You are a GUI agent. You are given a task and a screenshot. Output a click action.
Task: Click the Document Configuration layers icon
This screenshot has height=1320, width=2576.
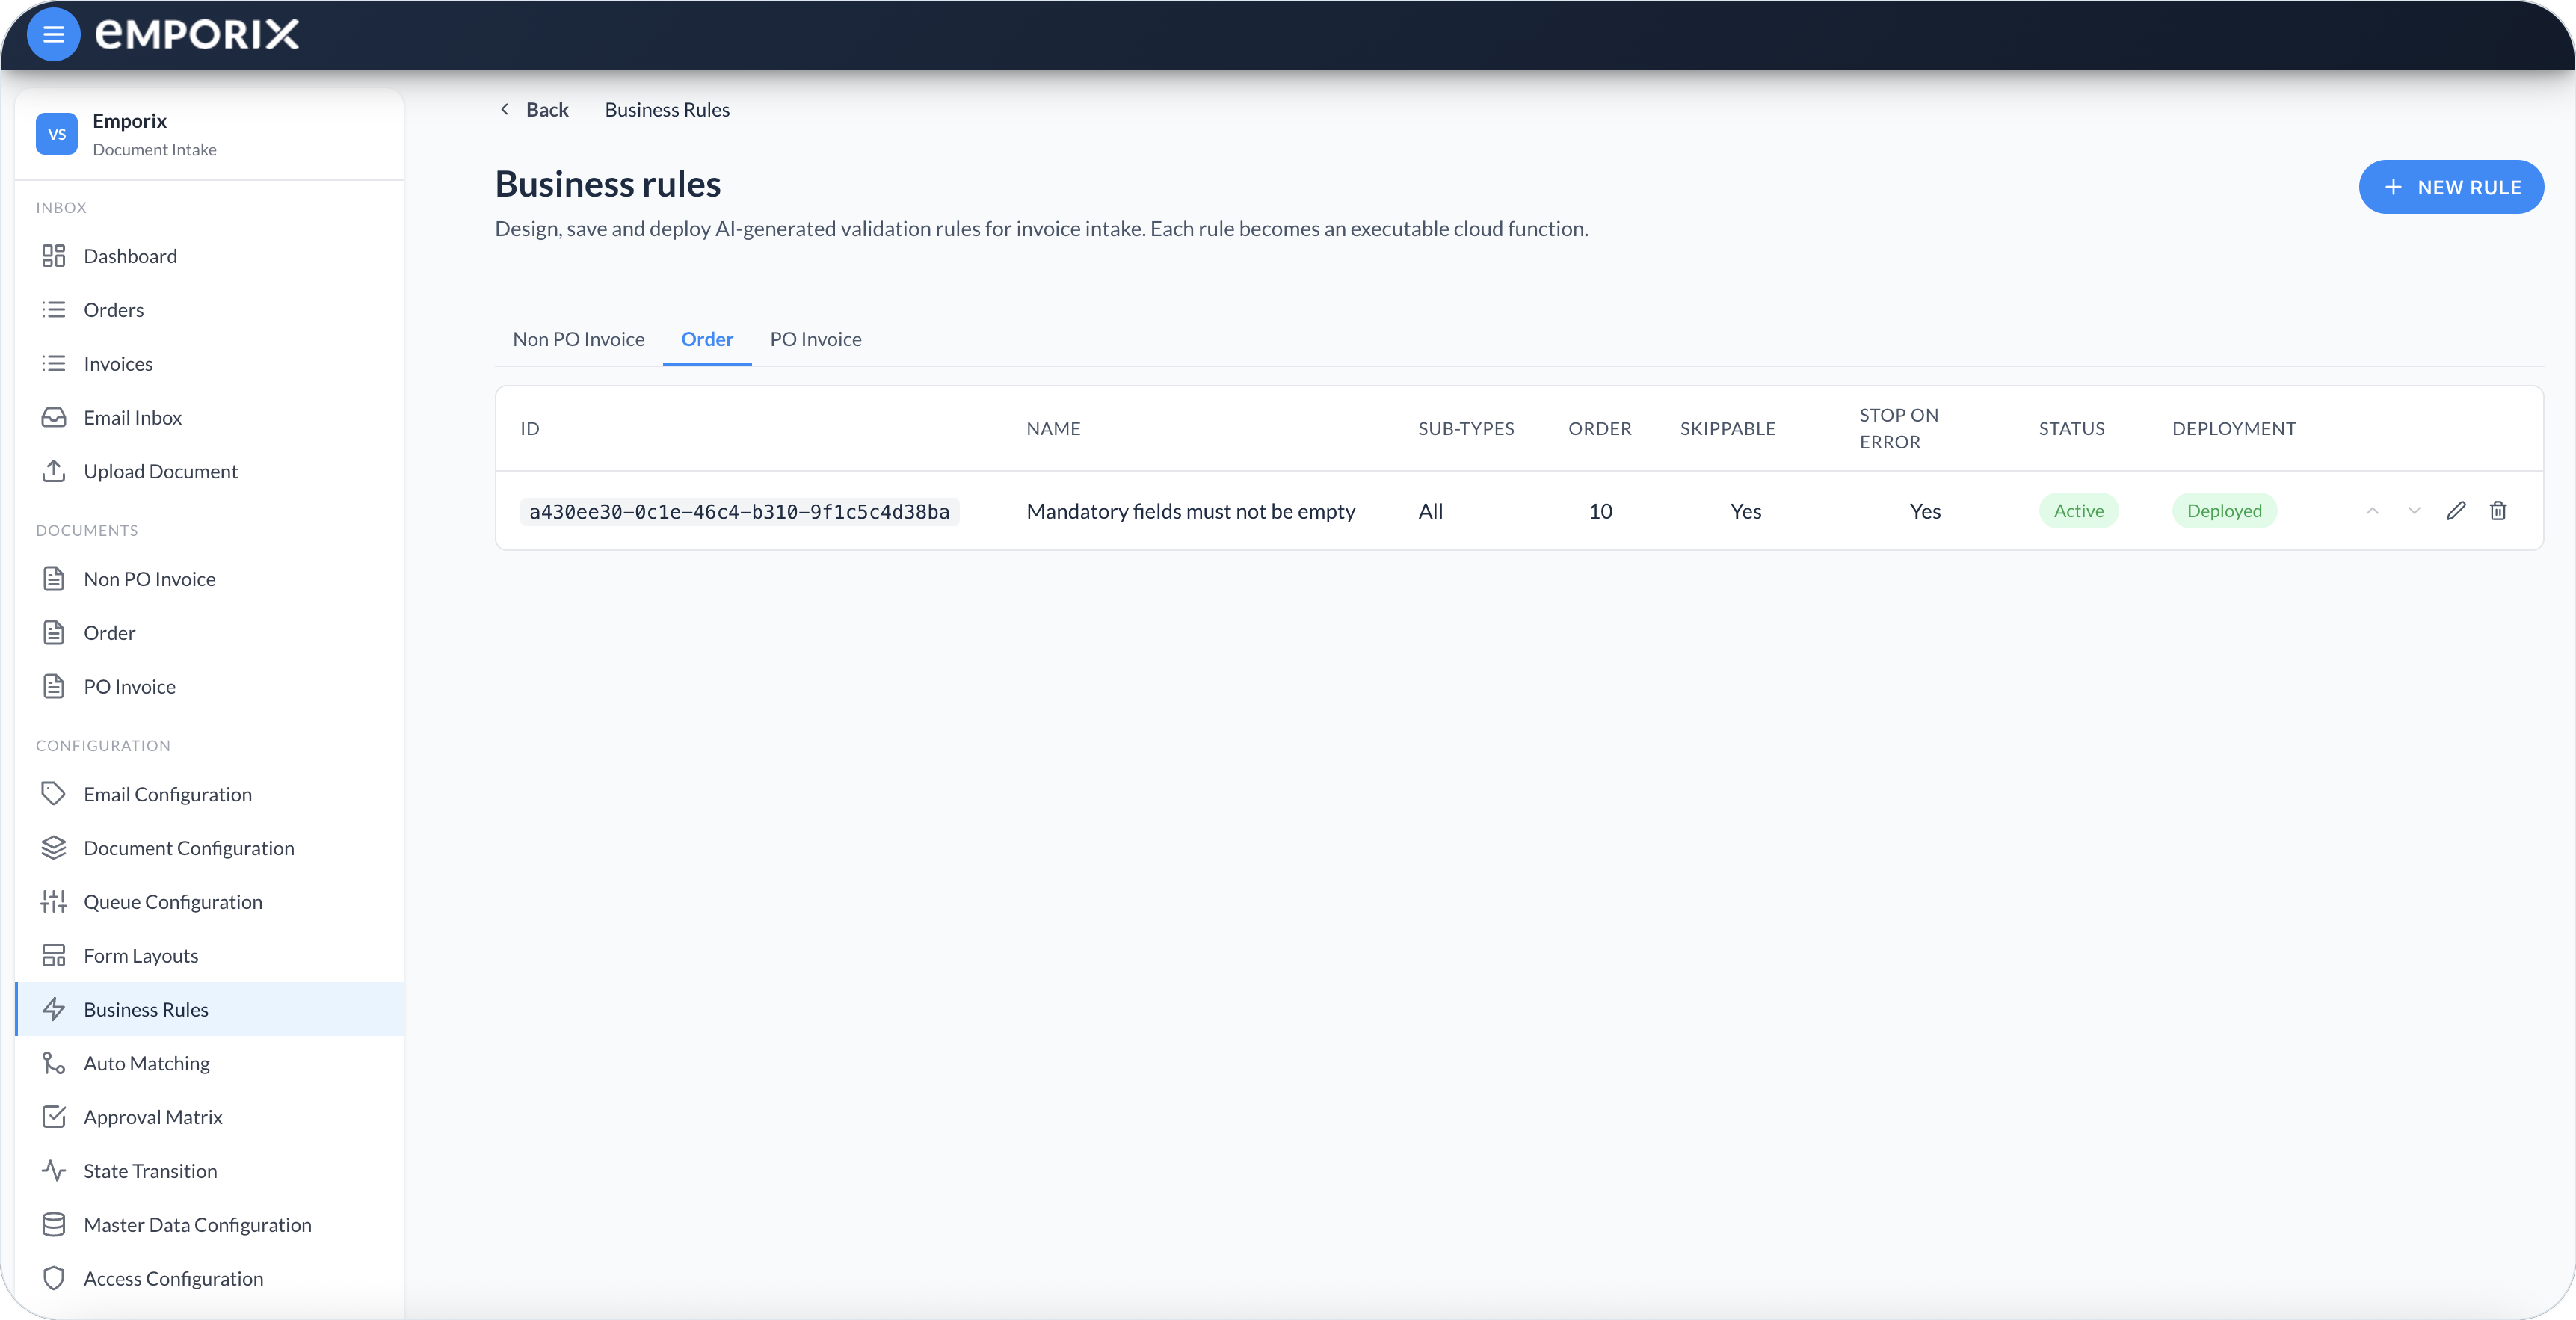tap(54, 848)
